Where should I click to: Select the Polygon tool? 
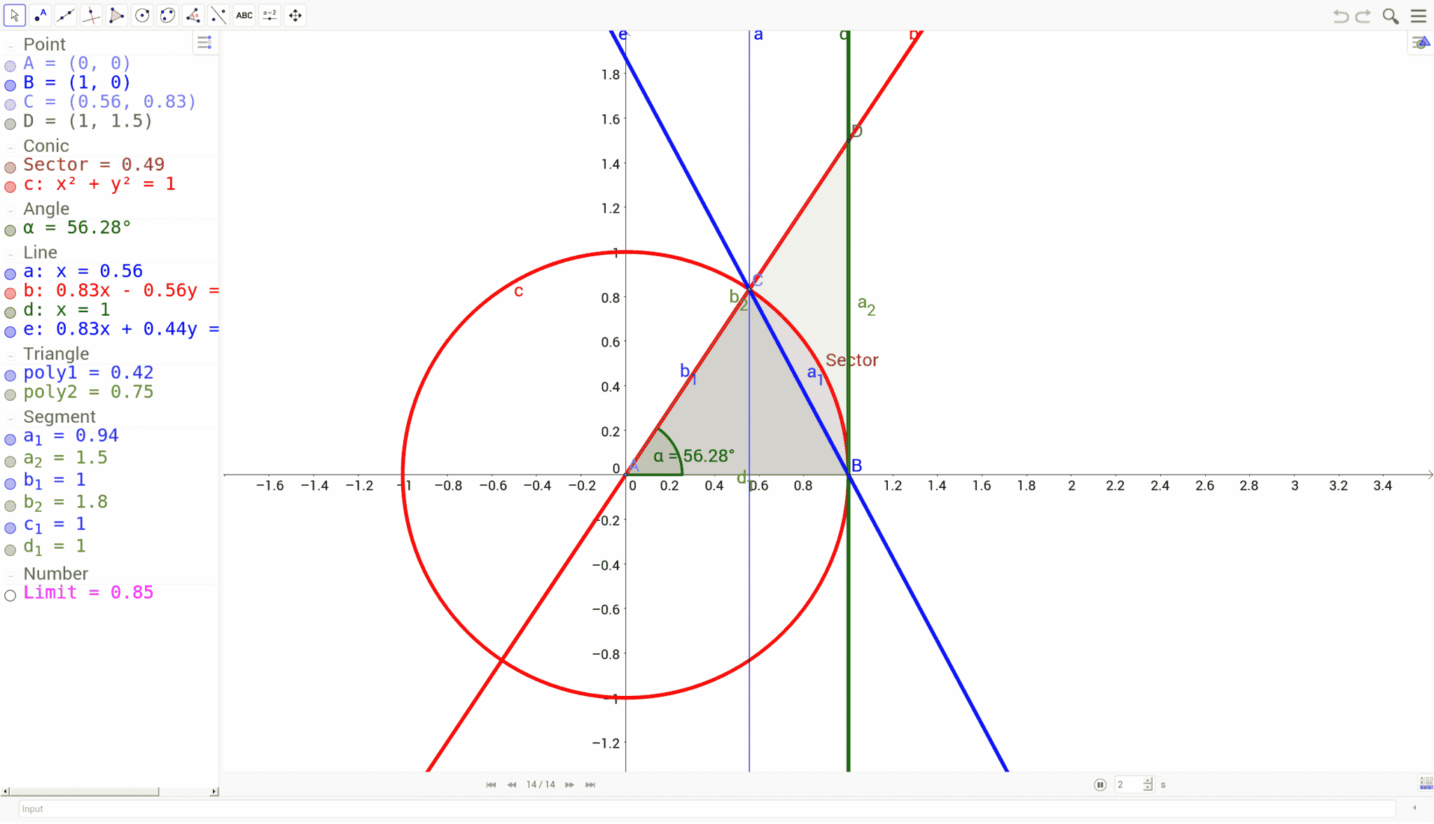tap(117, 15)
